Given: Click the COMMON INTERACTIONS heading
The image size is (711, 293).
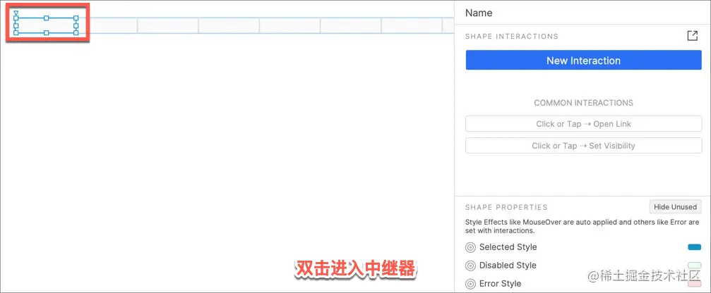Looking at the screenshot, I should click(583, 103).
